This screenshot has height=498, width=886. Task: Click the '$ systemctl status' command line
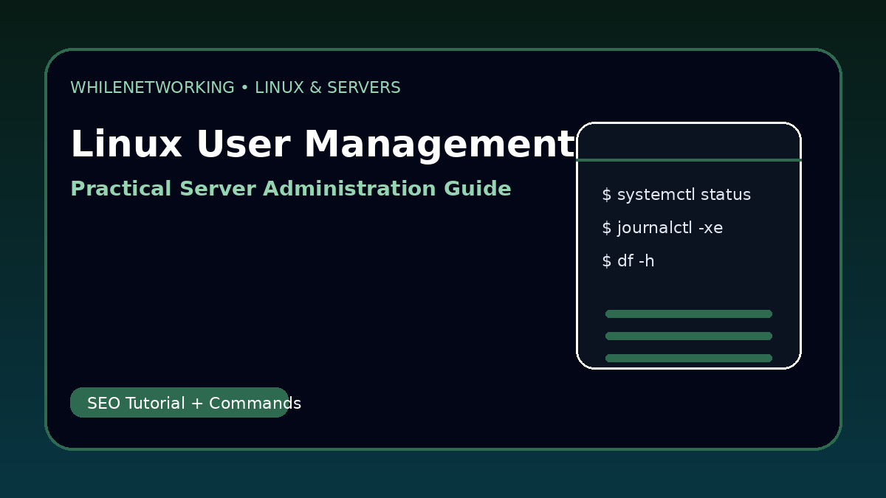(676, 195)
